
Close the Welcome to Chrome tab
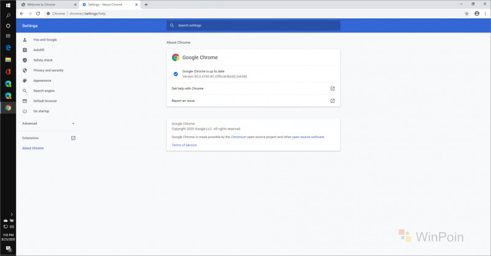click(75, 5)
